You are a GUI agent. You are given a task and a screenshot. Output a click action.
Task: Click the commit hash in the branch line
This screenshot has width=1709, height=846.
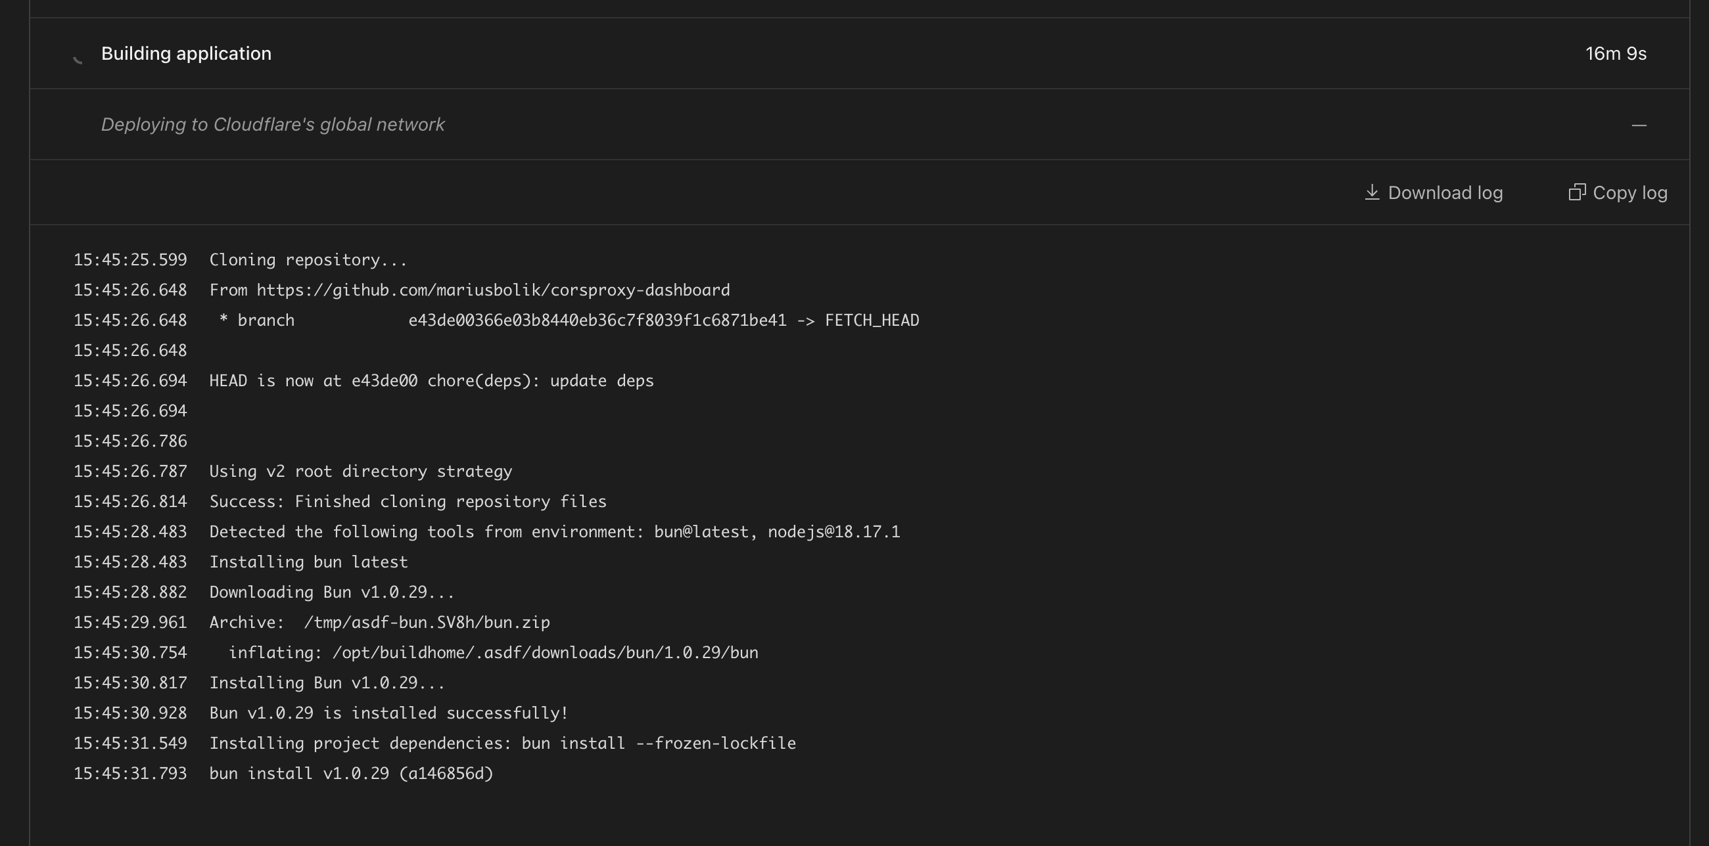596,320
